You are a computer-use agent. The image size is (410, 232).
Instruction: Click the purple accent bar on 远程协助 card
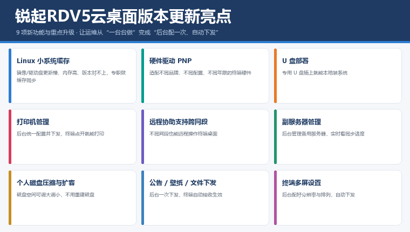point(143,137)
